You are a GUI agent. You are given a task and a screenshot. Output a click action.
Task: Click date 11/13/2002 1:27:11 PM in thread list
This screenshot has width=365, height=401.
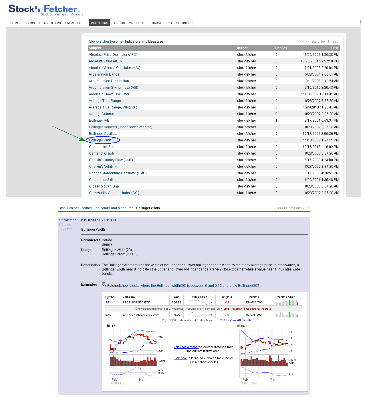click(321, 140)
